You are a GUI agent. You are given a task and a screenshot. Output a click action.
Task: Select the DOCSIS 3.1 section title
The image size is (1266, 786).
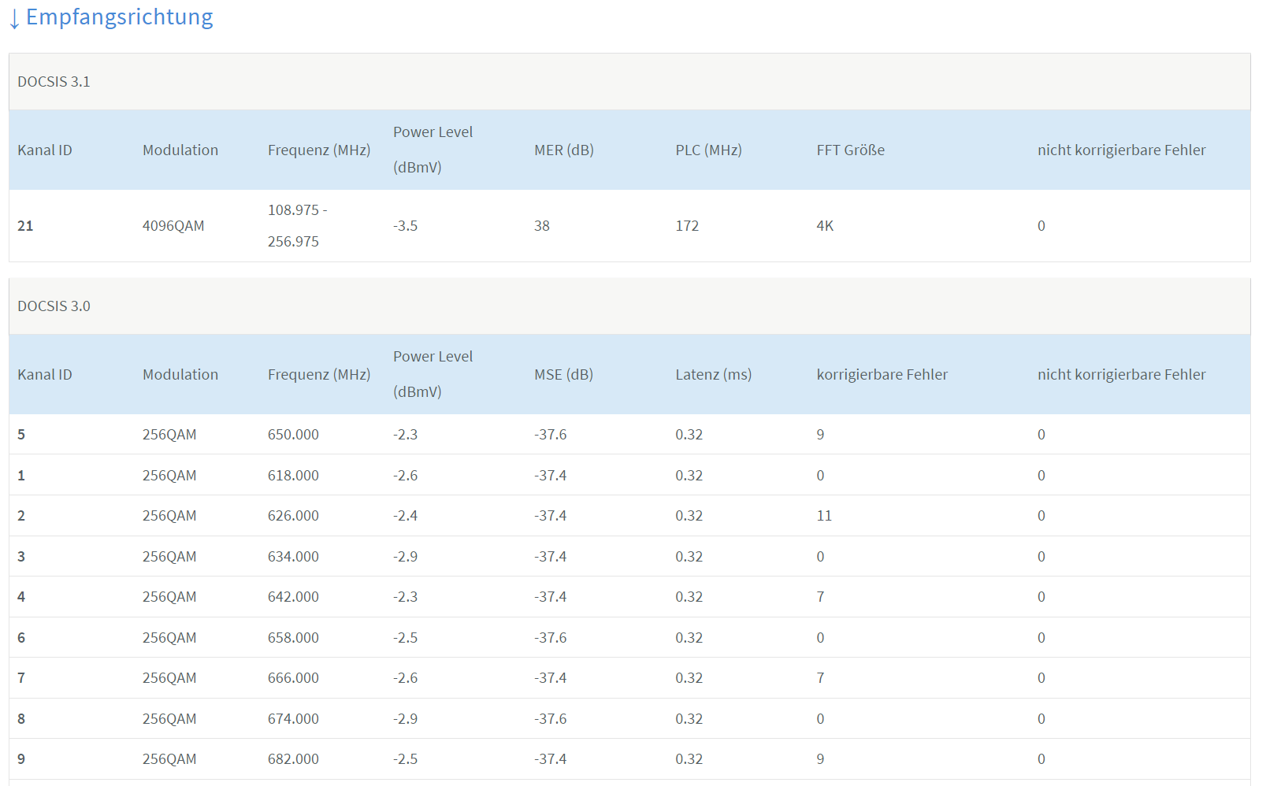[x=54, y=82]
